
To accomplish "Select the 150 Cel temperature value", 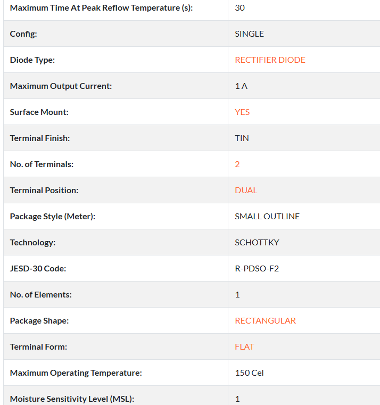I will [x=249, y=373].
